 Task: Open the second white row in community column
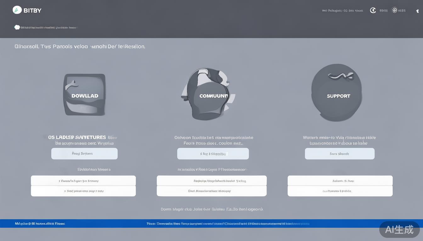[211, 191]
